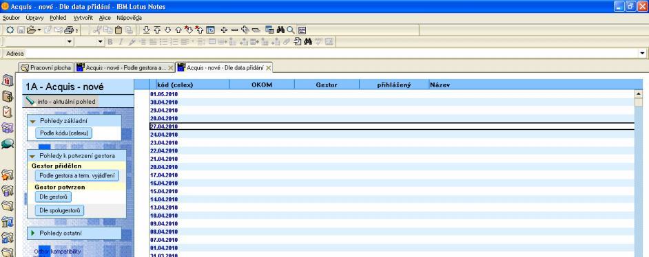Image resolution: width=649 pixels, height=257 pixels.
Task: Open the font name dropdown in formatting toolbar
Action: pos(69,42)
